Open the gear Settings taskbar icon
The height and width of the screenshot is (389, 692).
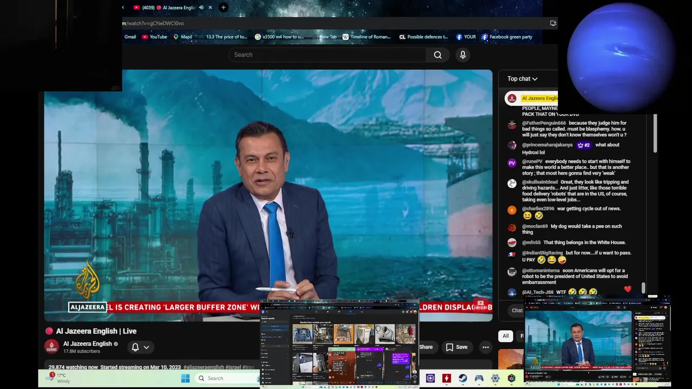pyautogui.click(x=495, y=378)
